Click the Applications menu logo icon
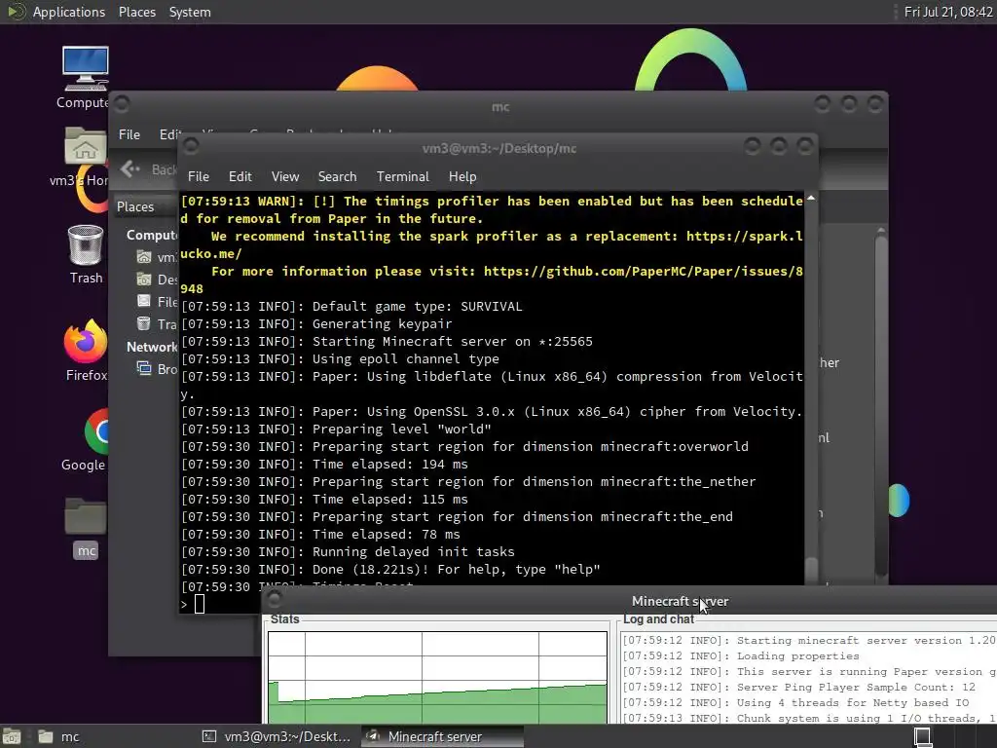The height and width of the screenshot is (748, 997). pyautogui.click(x=16, y=12)
